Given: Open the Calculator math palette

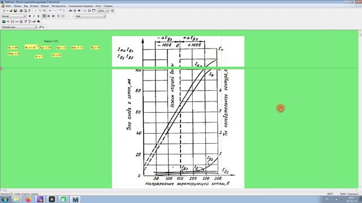Looking at the screenshot, I should click(4, 21).
